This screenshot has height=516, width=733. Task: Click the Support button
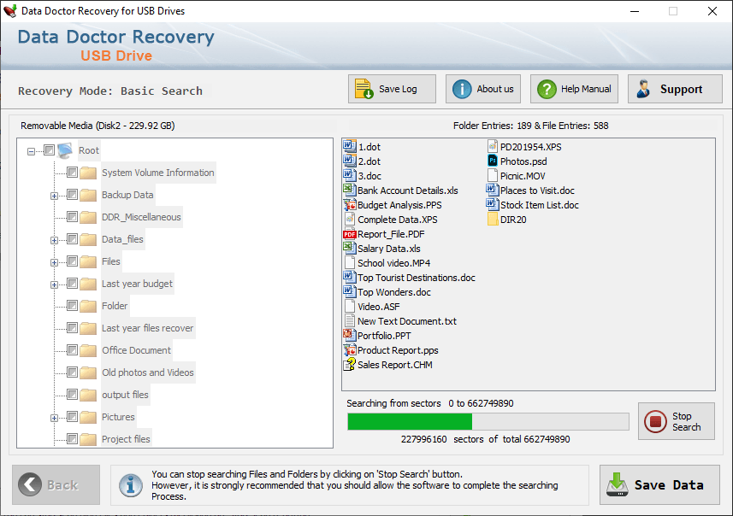point(675,89)
